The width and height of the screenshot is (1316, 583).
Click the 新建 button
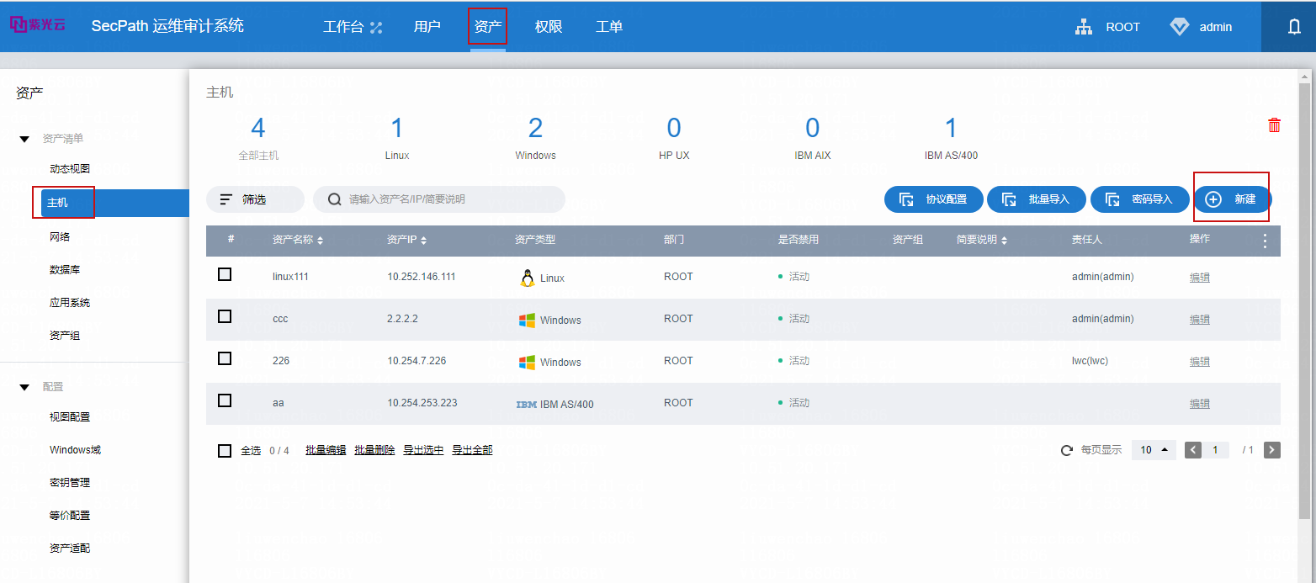[x=1233, y=199]
